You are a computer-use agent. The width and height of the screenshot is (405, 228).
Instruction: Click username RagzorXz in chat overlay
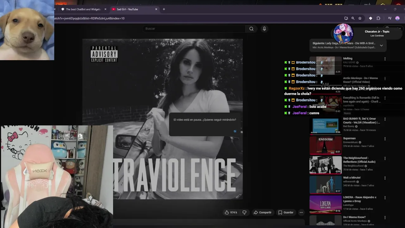296,88
